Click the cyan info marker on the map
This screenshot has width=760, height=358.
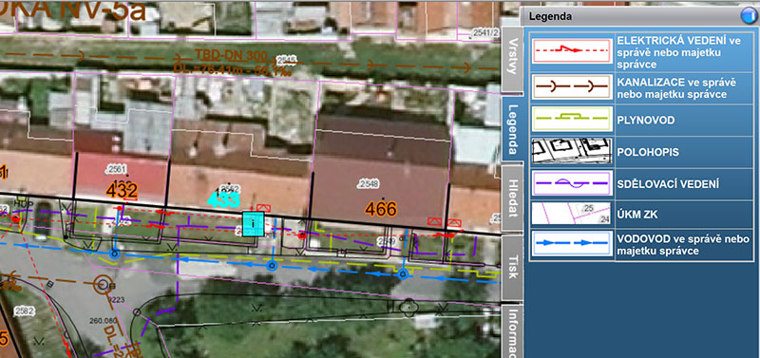tap(253, 224)
